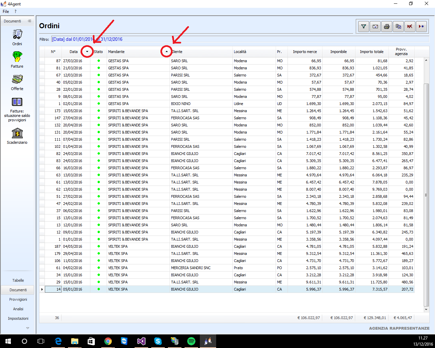Sort by the Stato column header
The image size is (435, 348).
point(98,52)
